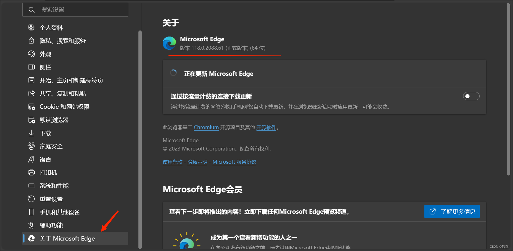Click the external link icon on 了解更多信息 button
This screenshot has height=251, width=513.
[x=433, y=211]
